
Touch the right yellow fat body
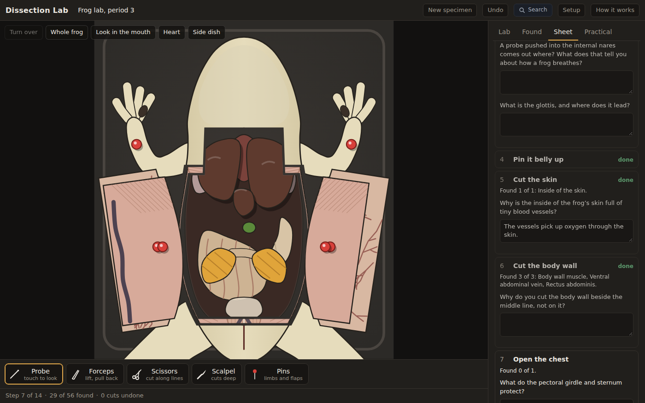[x=270, y=265]
